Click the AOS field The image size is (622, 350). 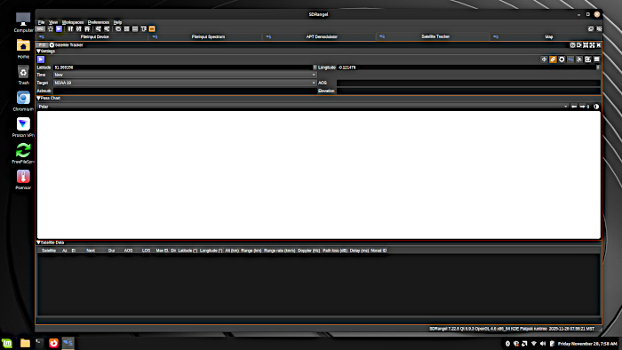pos(468,83)
